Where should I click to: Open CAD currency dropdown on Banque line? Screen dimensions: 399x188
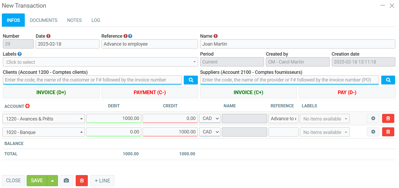pyautogui.click(x=210, y=132)
